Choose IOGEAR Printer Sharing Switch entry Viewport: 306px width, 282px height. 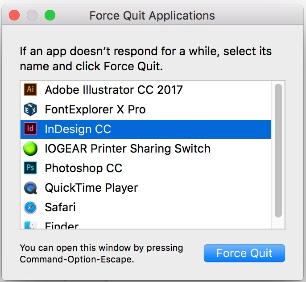pyautogui.click(x=146, y=149)
